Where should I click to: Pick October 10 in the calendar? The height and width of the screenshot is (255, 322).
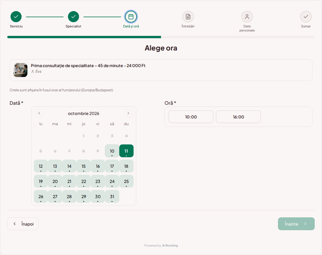[112, 151]
